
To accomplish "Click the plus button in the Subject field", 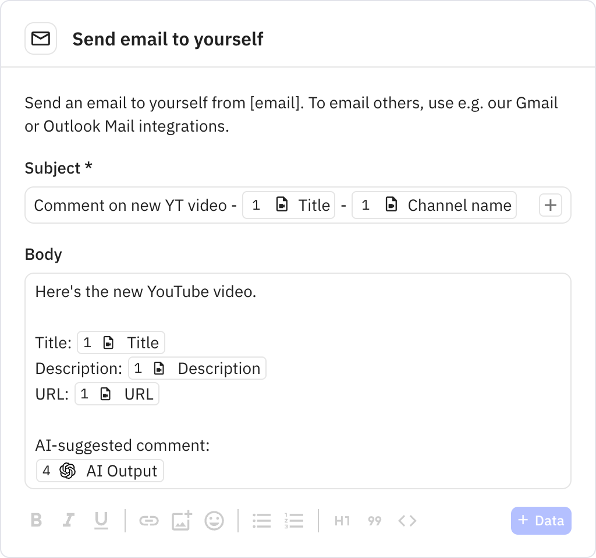I will tap(550, 205).
